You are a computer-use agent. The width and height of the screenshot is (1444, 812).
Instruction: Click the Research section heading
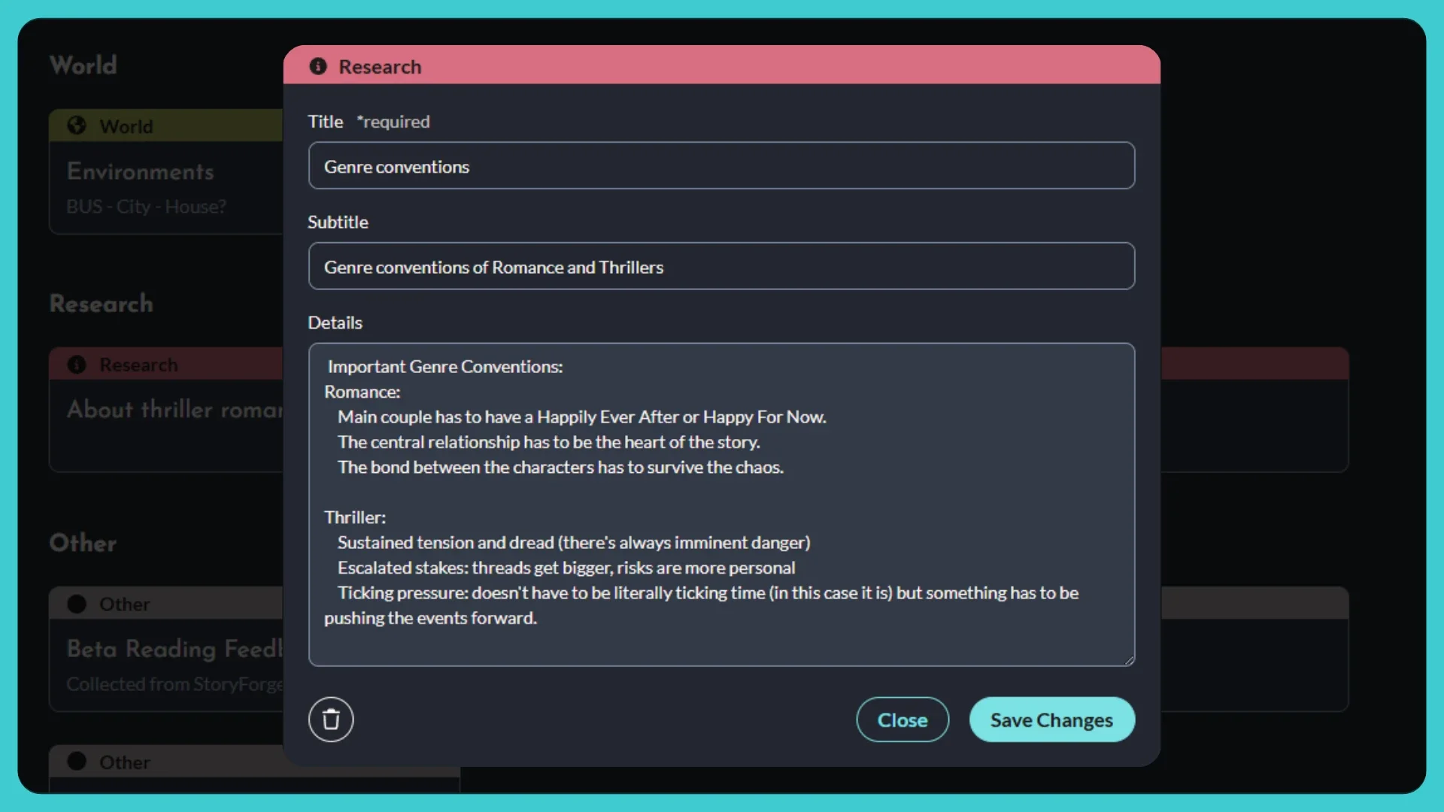click(x=101, y=304)
